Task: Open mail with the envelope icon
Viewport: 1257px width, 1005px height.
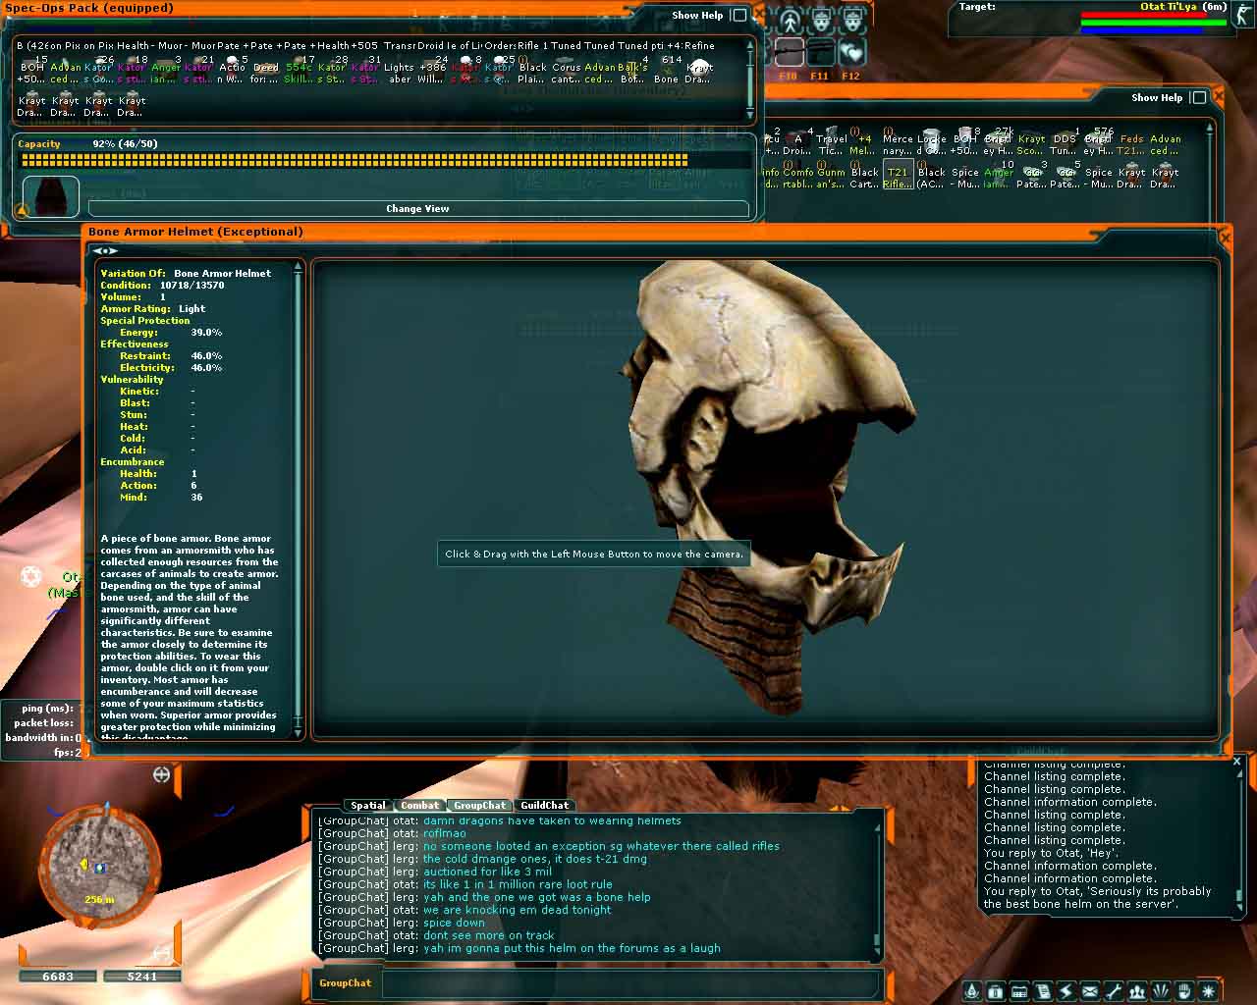Action: pyautogui.click(x=1089, y=991)
